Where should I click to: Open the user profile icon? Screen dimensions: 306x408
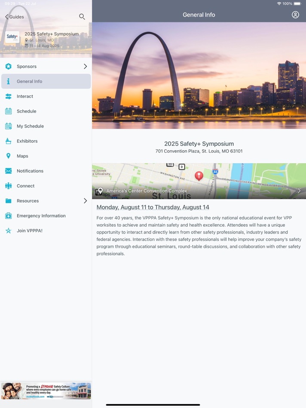295,15
